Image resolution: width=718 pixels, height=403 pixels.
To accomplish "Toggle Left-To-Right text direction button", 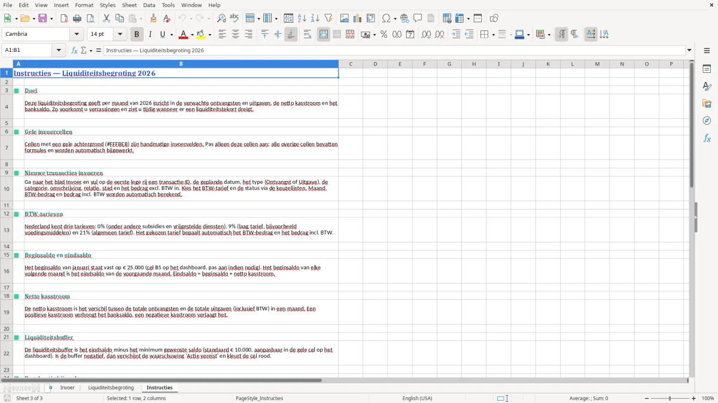I will pyautogui.click(x=561, y=35).
